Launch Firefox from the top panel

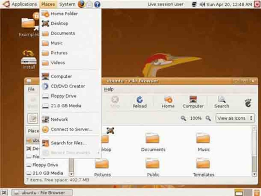(x=81, y=4)
